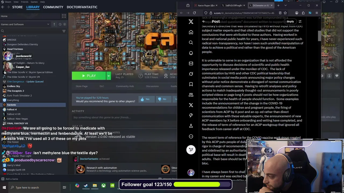Image resolution: width=344 pixels, height=193 pixels.
Task: Go back with the Post back arrow
Action: pos(204,21)
